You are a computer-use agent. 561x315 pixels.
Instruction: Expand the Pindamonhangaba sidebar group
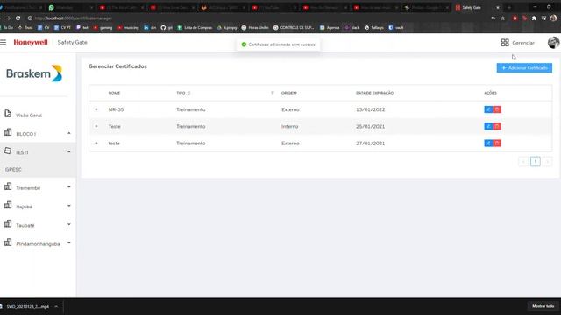pos(69,243)
